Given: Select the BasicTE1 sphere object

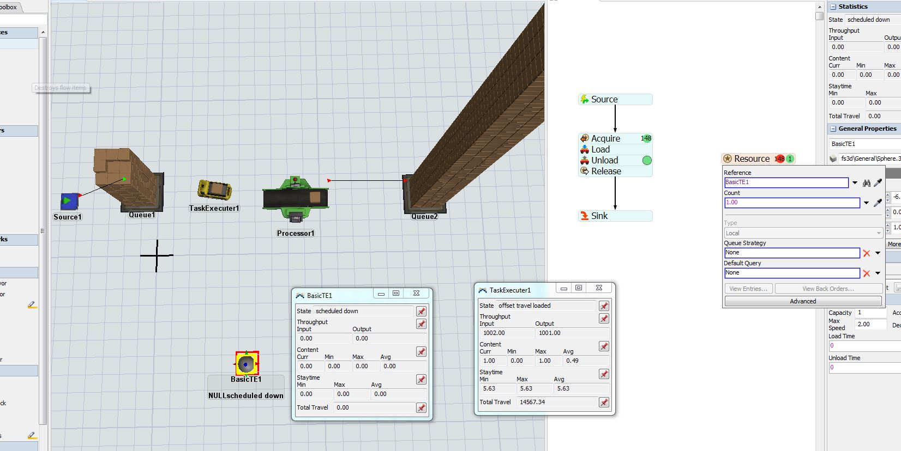Looking at the screenshot, I should point(247,363).
